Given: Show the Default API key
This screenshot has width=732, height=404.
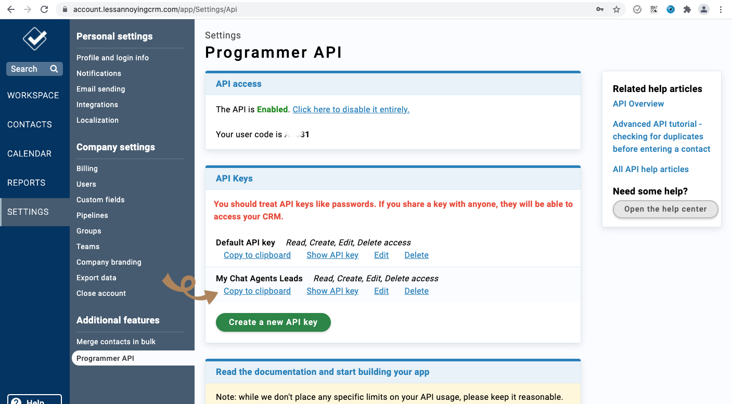Looking at the screenshot, I should tap(332, 255).
